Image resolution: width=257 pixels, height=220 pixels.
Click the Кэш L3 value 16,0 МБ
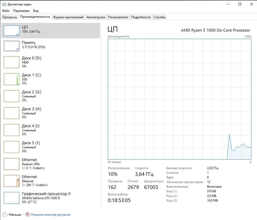pyautogui.click(x=212, y=200)
